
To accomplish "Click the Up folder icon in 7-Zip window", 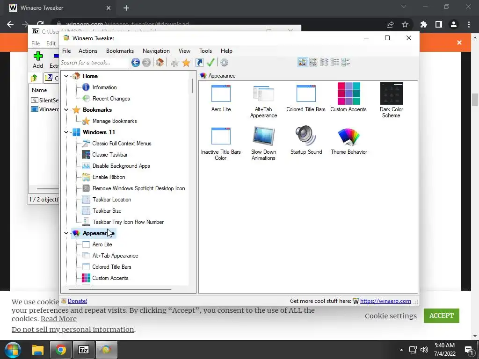I will (34, 78).
